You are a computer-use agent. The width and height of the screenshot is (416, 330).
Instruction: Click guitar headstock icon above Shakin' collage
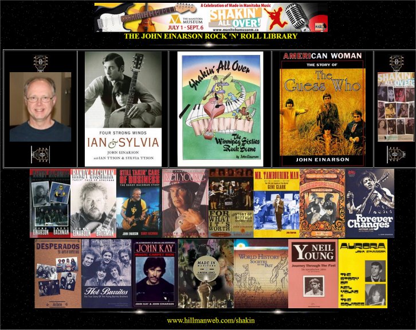pos(397,63)
